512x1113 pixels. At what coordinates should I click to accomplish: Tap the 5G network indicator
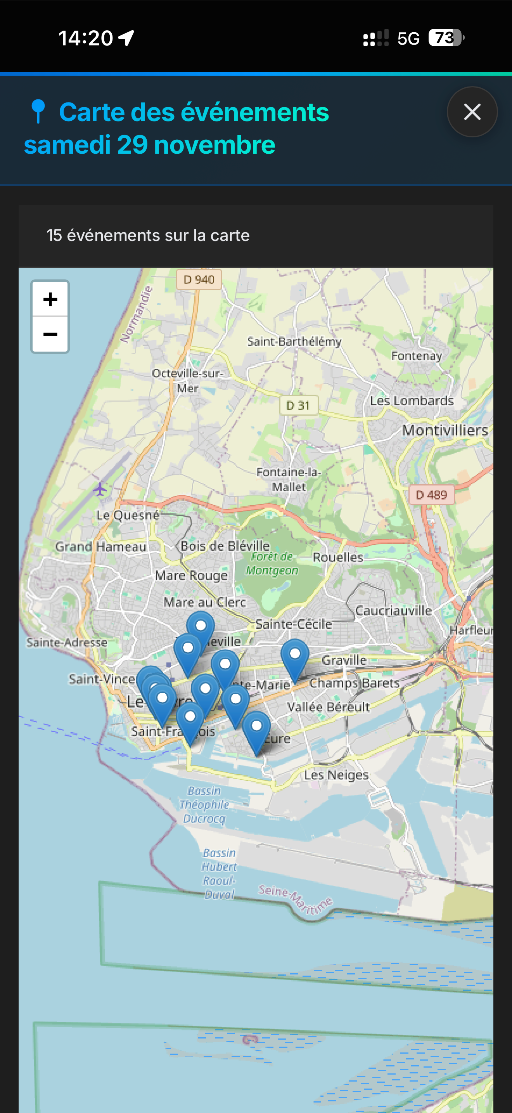(x=408, y=38)
